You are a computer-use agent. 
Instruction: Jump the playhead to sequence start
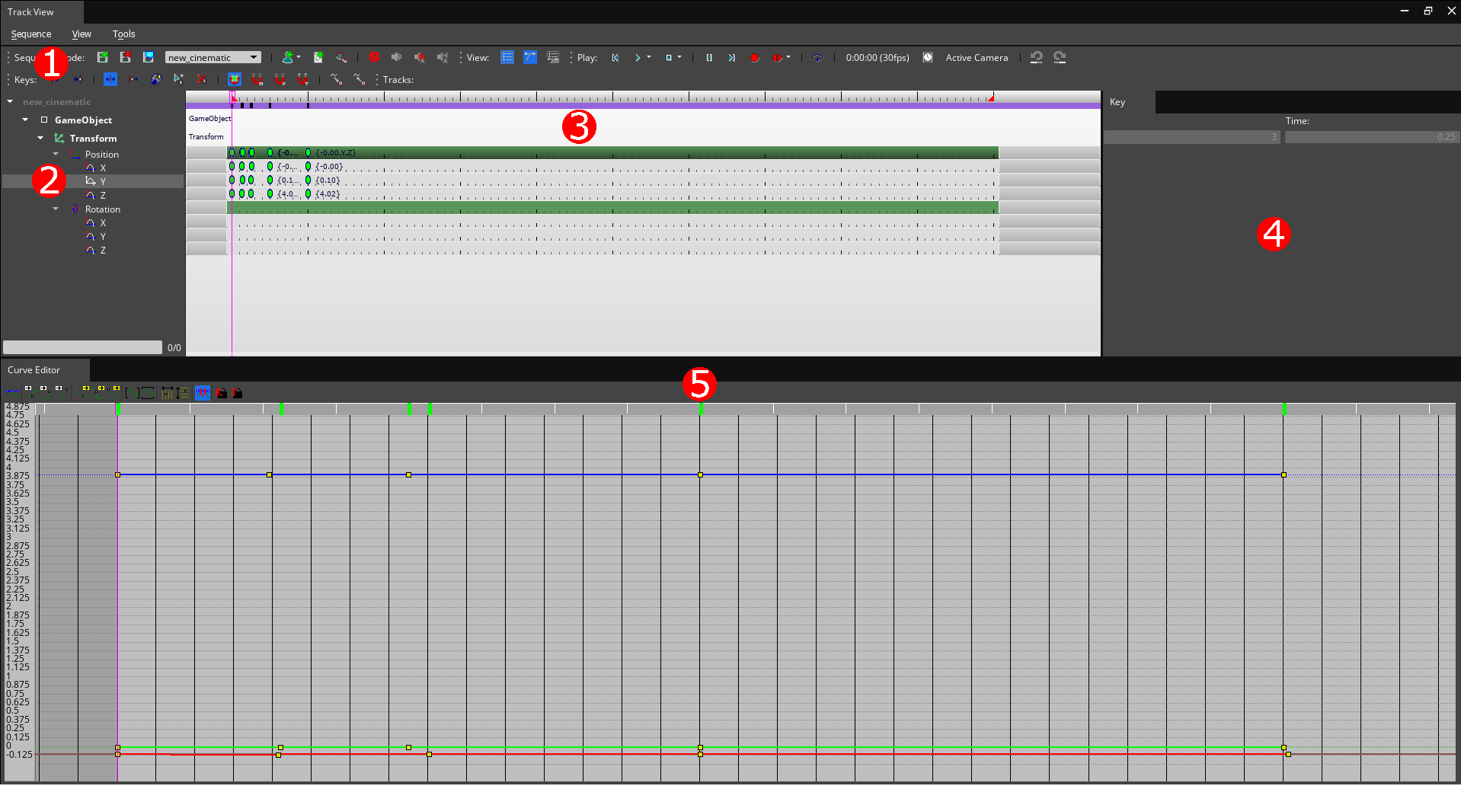615,57
